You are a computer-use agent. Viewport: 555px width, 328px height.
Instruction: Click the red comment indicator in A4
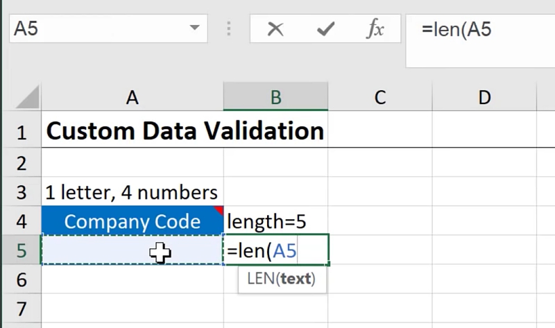[219, 209]
